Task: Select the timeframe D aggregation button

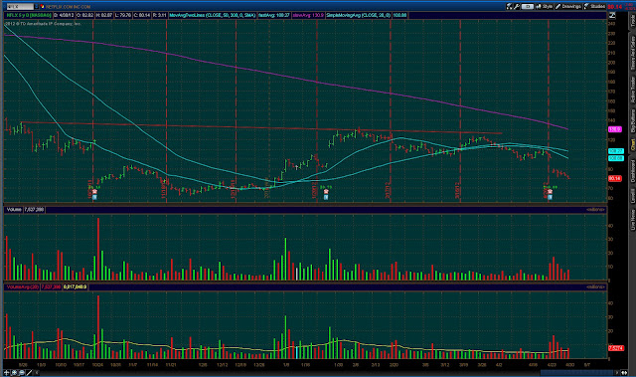Action: (528, 7)
